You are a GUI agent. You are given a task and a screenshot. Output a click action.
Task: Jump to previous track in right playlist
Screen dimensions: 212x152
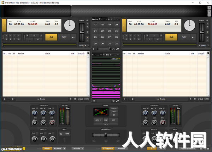tap(190, 99)
